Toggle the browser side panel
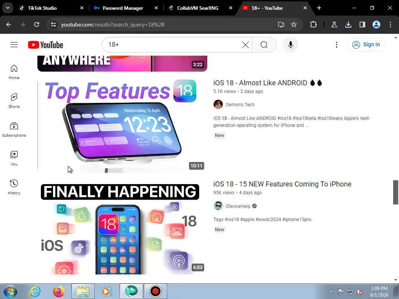 click(x=362, y=25)
